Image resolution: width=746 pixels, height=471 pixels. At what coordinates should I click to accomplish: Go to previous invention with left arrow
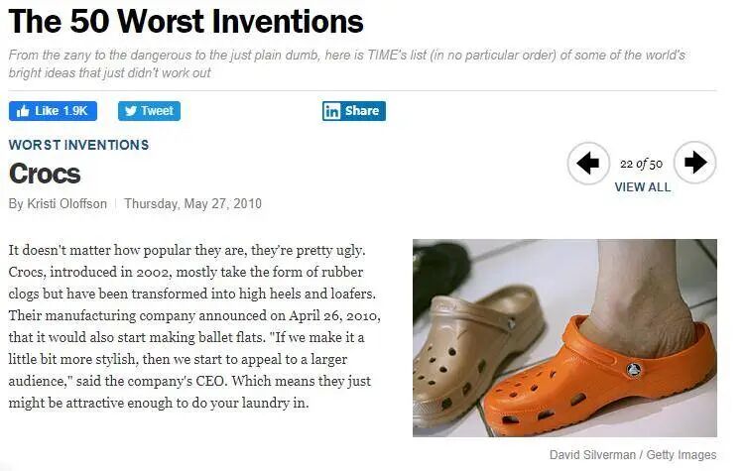pos(588,163)
